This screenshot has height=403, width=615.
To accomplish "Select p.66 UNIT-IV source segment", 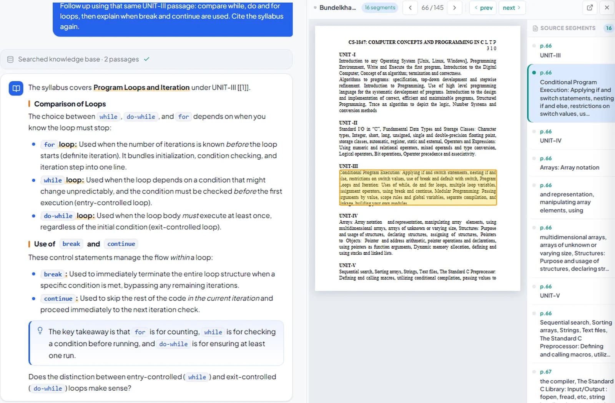I will 571,136.
